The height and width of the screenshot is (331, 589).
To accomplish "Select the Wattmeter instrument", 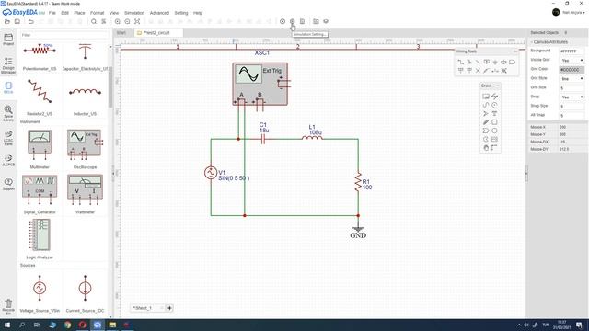I will tap(86, 194).
